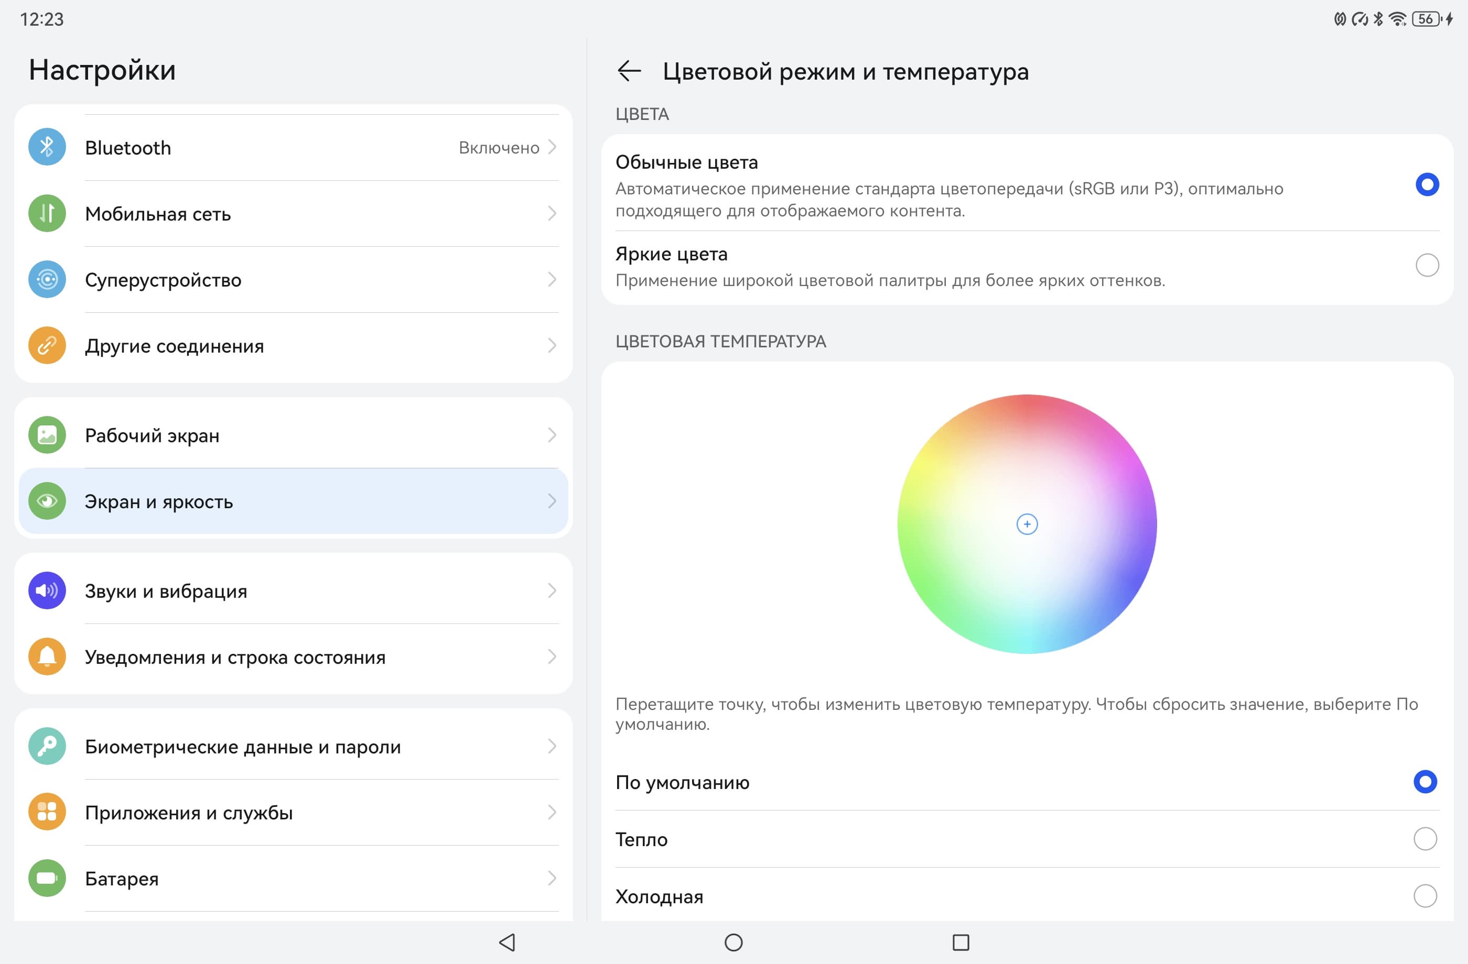Tap the chevron next to Другие соединения
This screenshot has width=1468, height=964.
coord(552,345)
